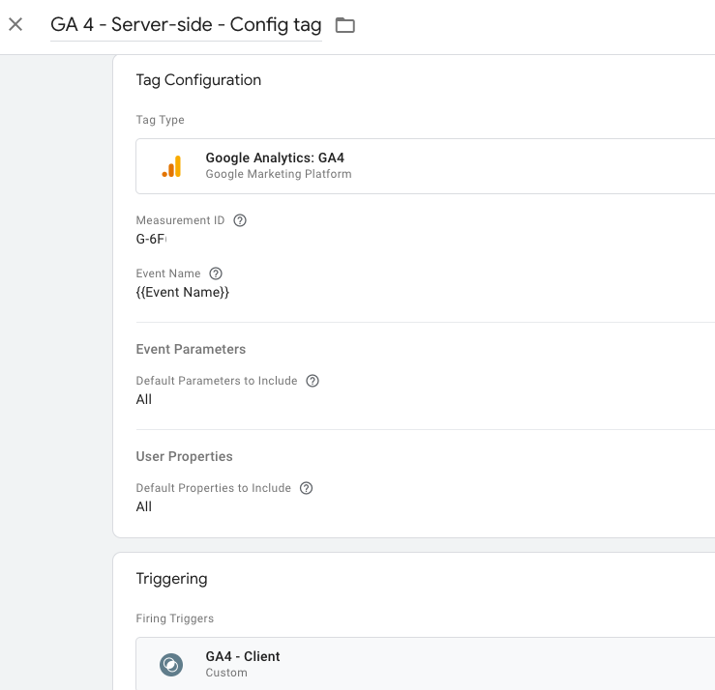Close the tag editor with the X icon
This screenshot has height=690, width=715.
pos(15,24)
